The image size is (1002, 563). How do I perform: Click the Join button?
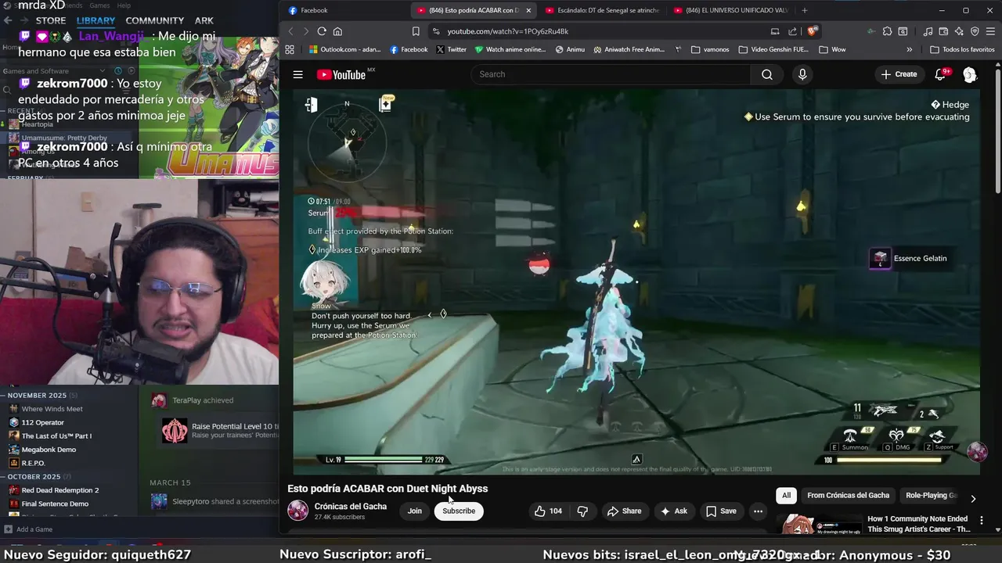tap(415, 511)
